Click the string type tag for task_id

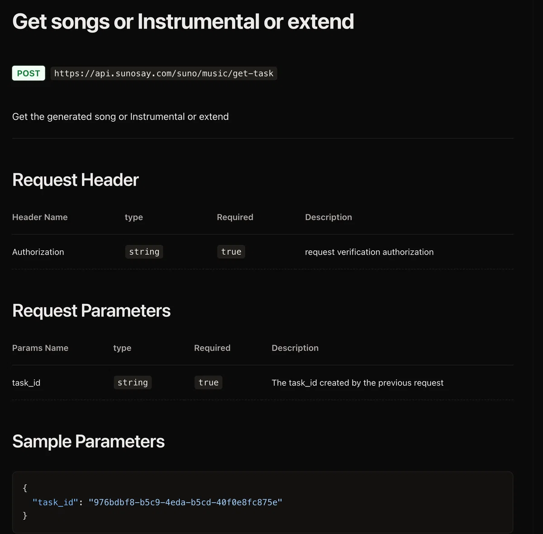click(x=133, y=382)
